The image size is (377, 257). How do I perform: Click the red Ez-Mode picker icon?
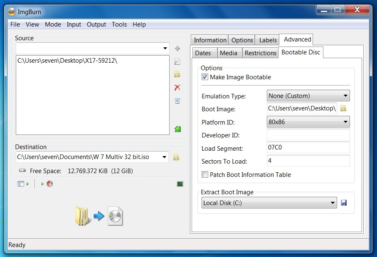tap(50, 184)
